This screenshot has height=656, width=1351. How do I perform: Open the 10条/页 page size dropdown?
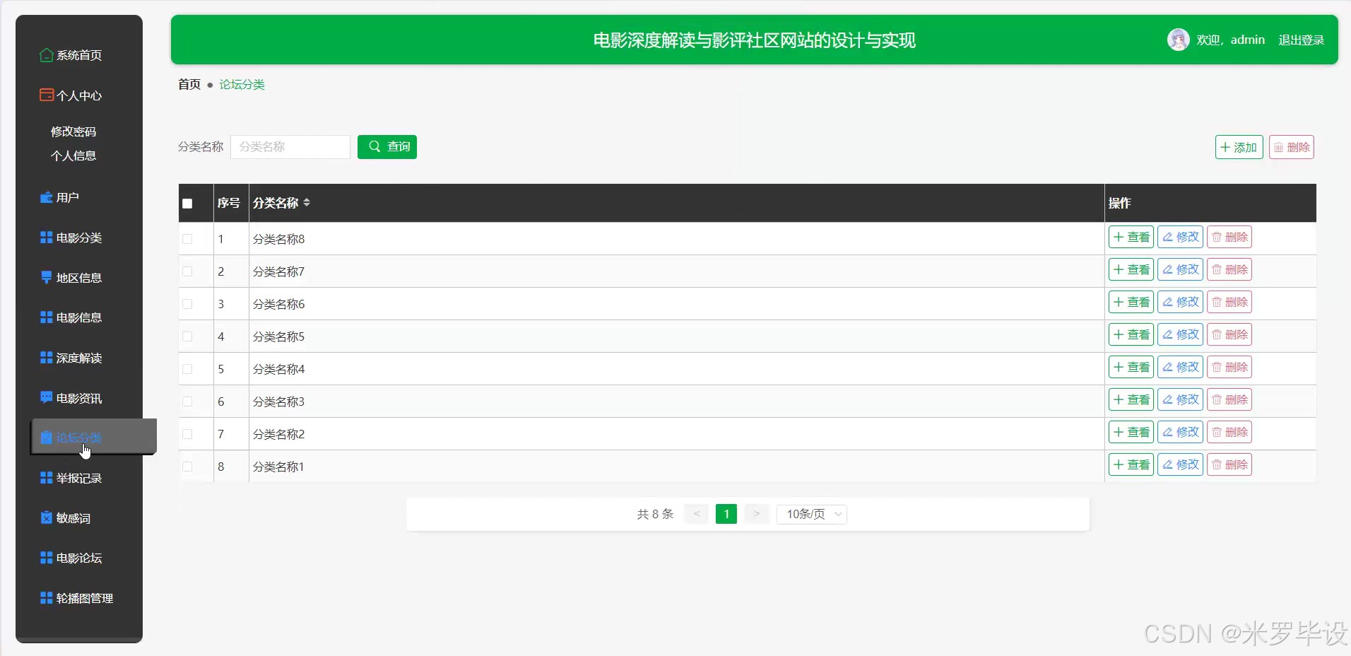point(812,514)
